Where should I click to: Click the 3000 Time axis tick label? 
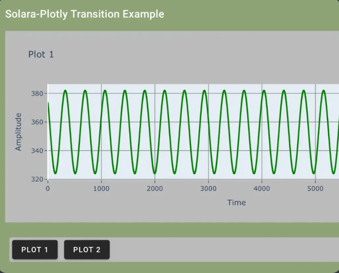tap(208, 189)
